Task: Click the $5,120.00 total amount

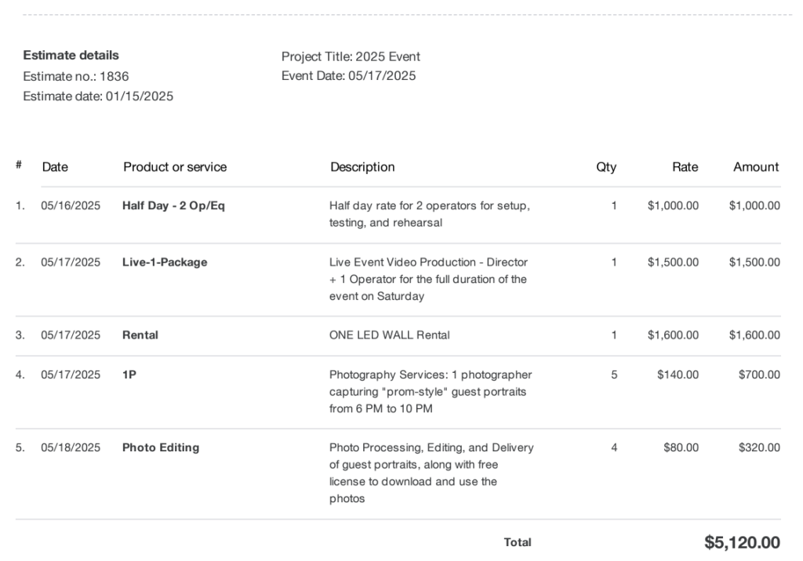Action: coord(742,542)
